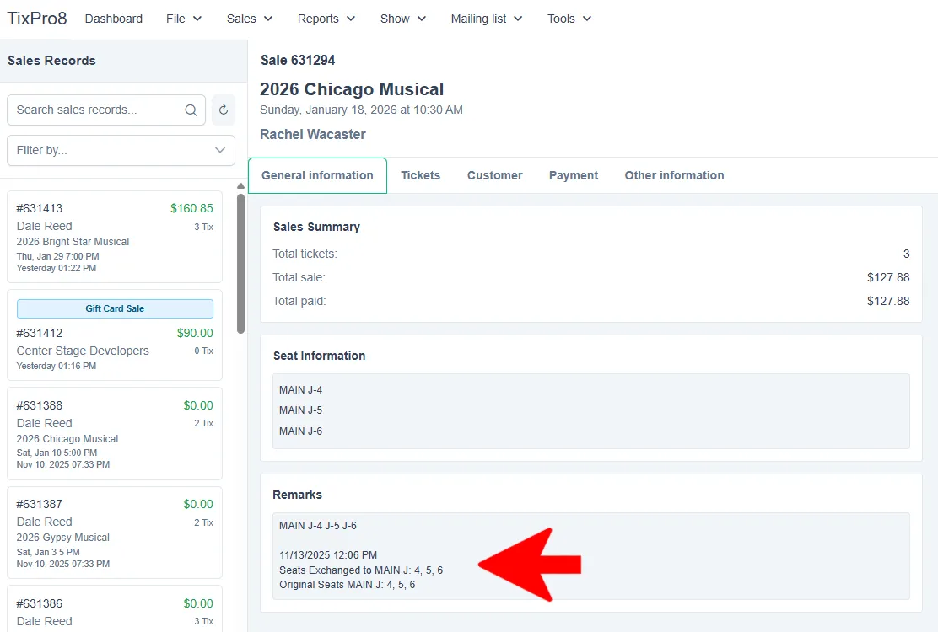Open the Tools dropdown menu
938x632 pixels.
click(569, 19)
